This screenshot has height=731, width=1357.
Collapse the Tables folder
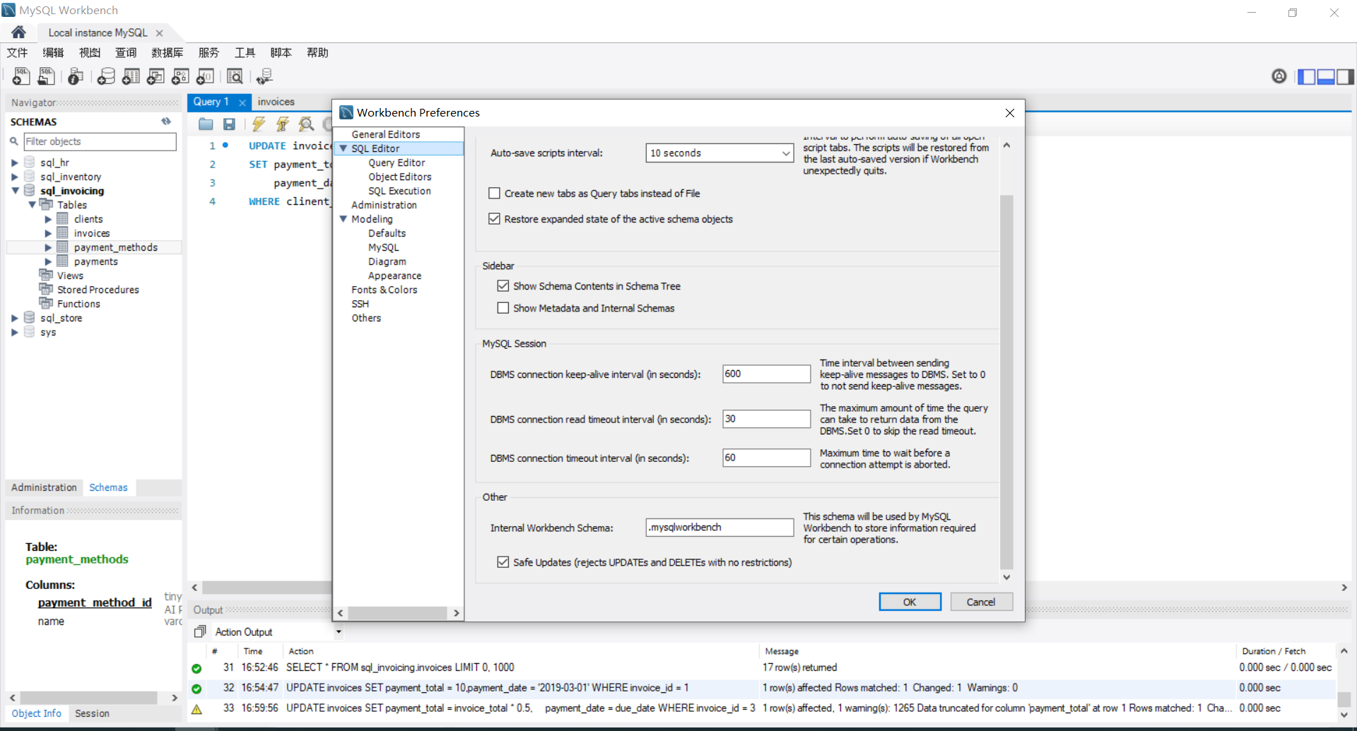[x=32, y=205]
